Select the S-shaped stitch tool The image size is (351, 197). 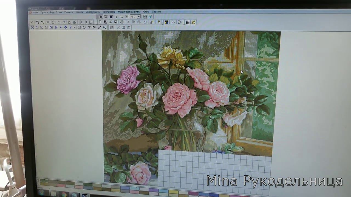(70, 27)
